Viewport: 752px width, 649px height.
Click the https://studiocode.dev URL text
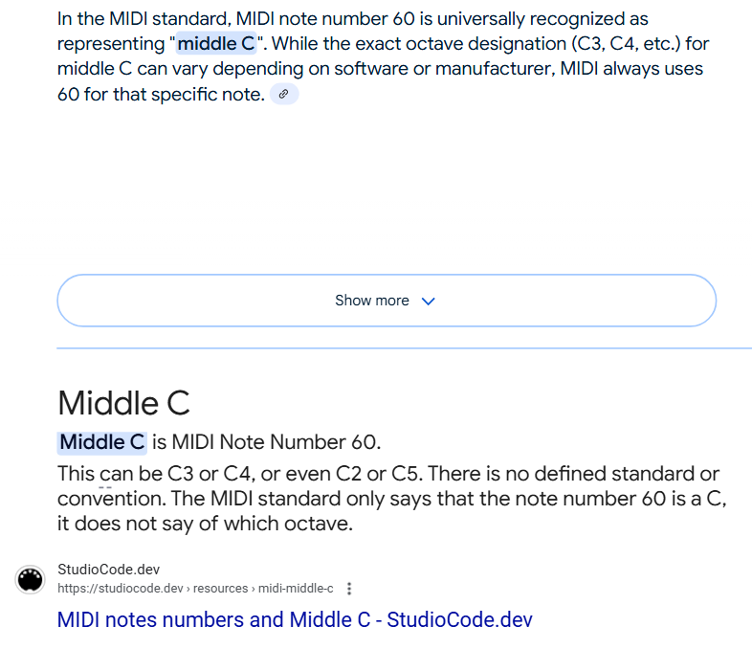(120, 588)
